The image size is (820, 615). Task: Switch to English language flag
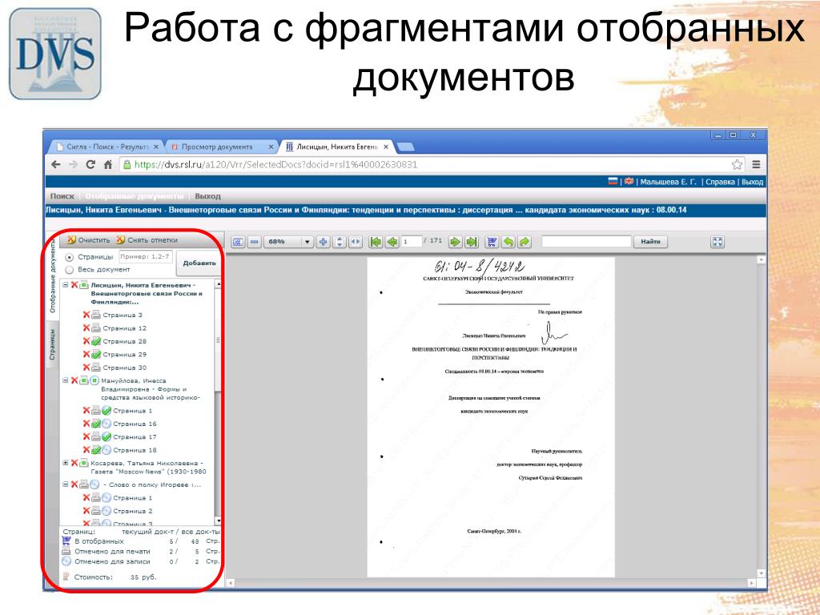(x=629, y=182)
